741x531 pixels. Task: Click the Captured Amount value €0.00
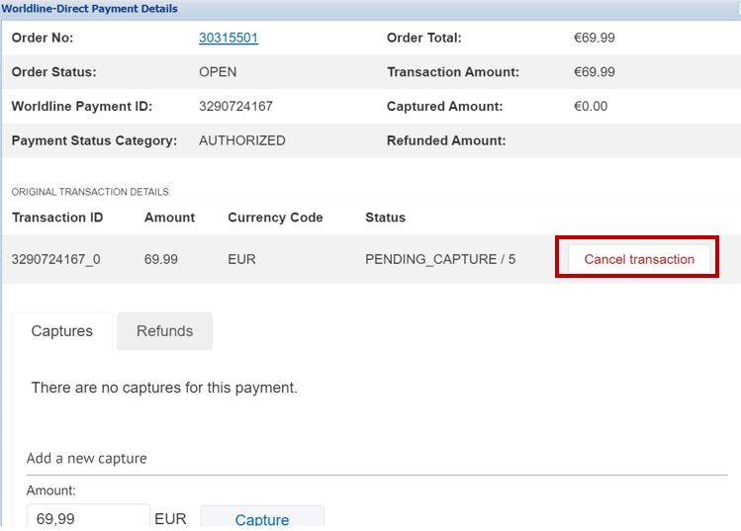click(x=591, y=106)
